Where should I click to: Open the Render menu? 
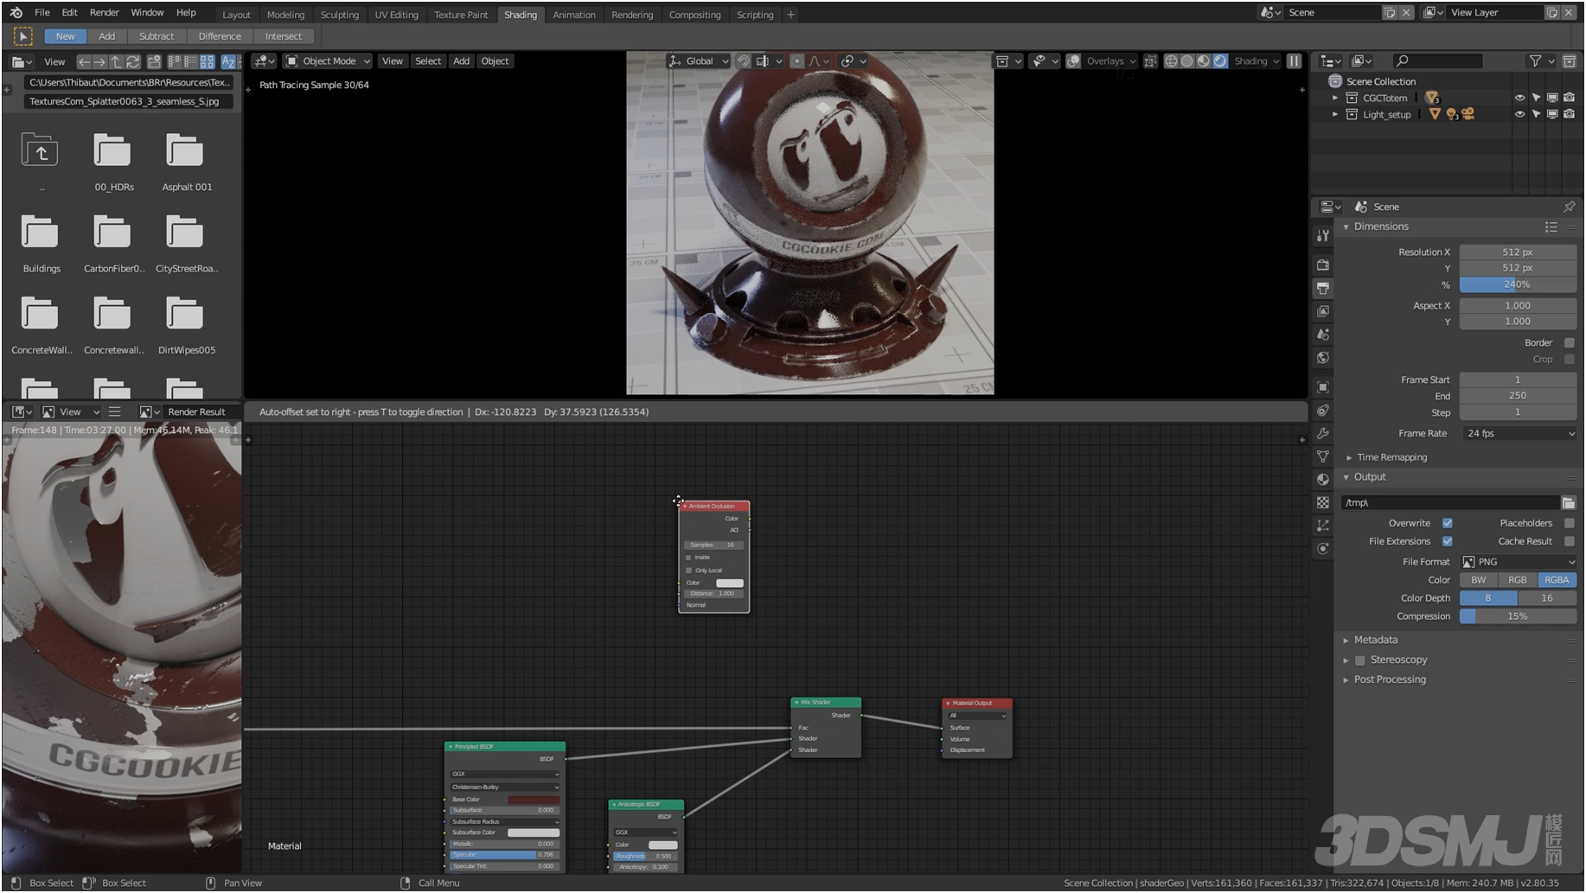[105, 13]
